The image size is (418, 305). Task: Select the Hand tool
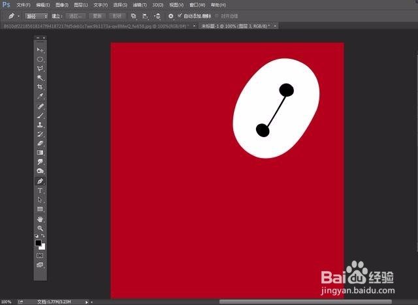tap(40, 219)
